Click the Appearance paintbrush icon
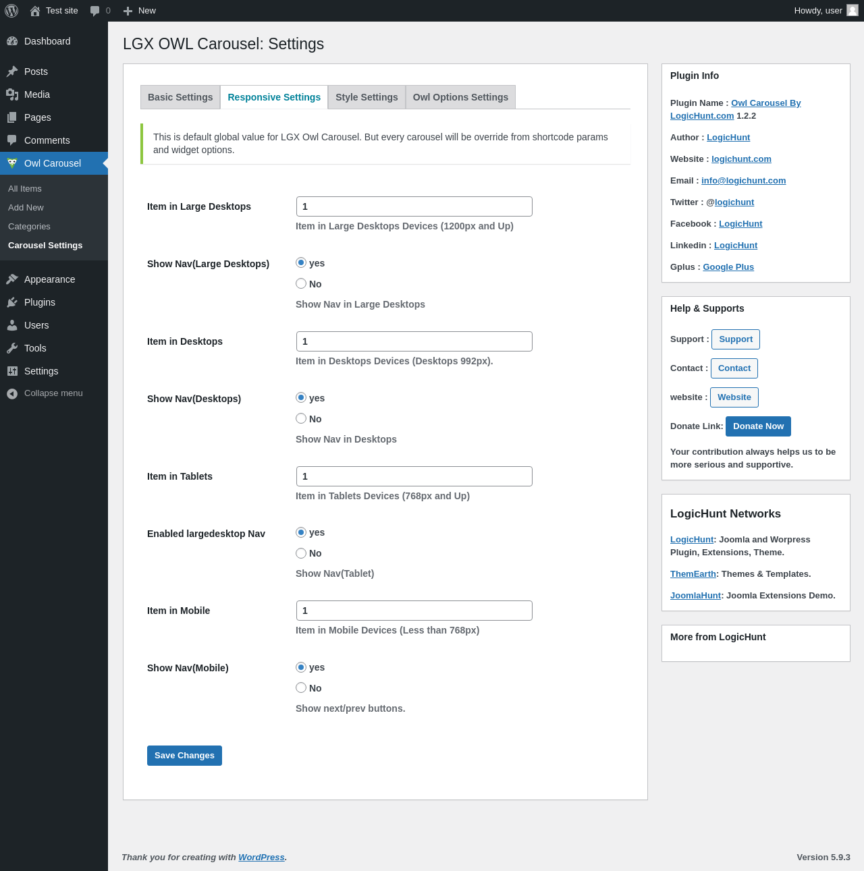 click(12, 279)
